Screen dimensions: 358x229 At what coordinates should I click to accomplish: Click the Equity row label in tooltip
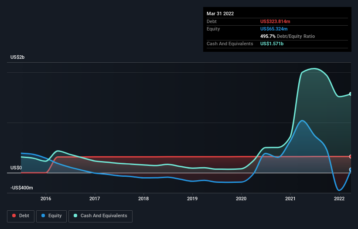click(x=213, y=29)
